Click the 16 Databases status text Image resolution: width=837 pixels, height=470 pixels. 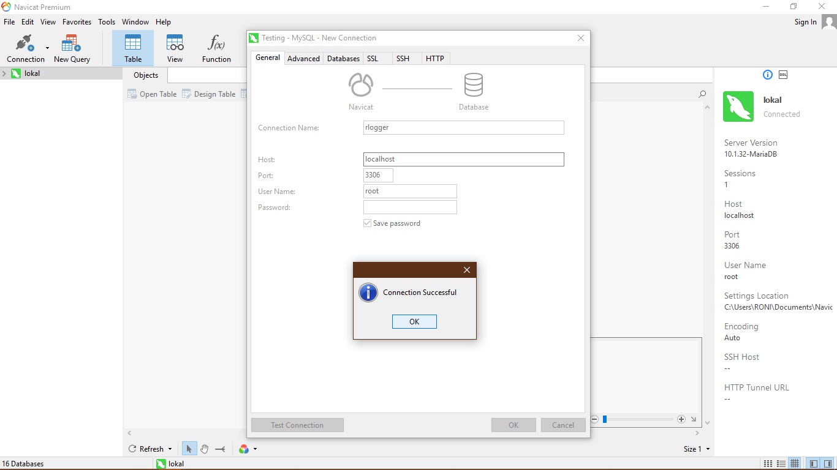23,464
